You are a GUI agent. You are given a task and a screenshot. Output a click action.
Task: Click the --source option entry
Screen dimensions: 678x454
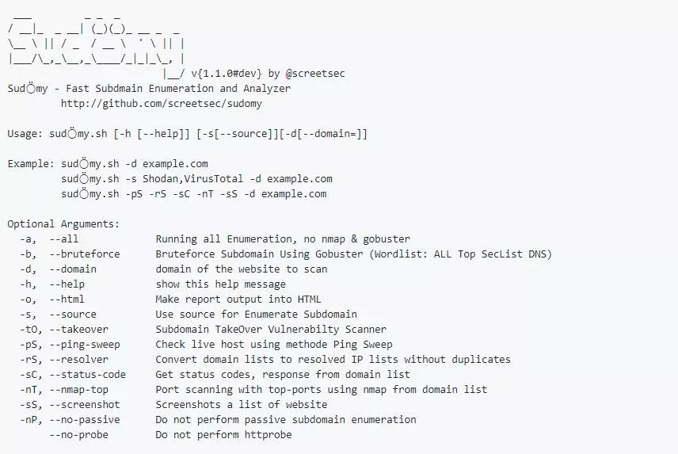click(x=188, y=315)
